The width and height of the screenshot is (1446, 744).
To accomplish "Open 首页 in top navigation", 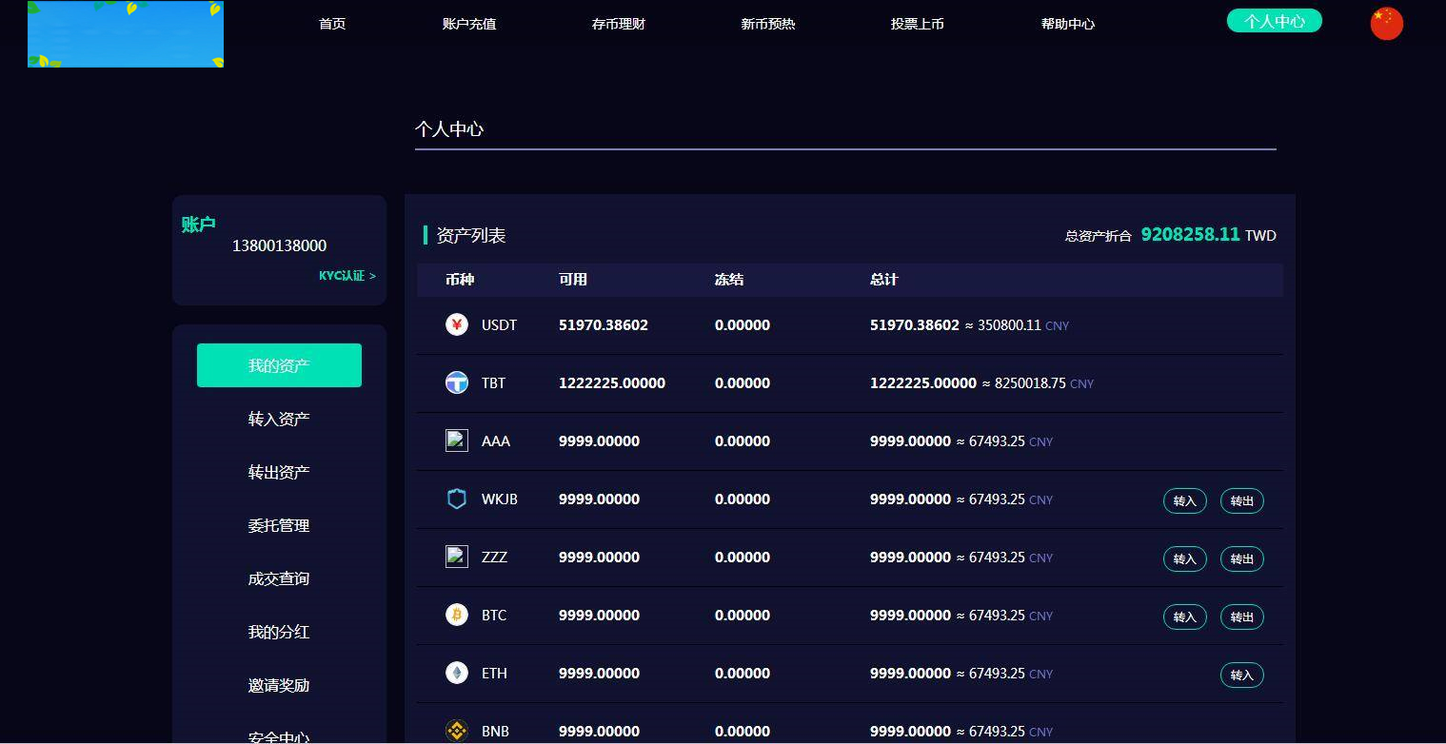I will 332,24.
